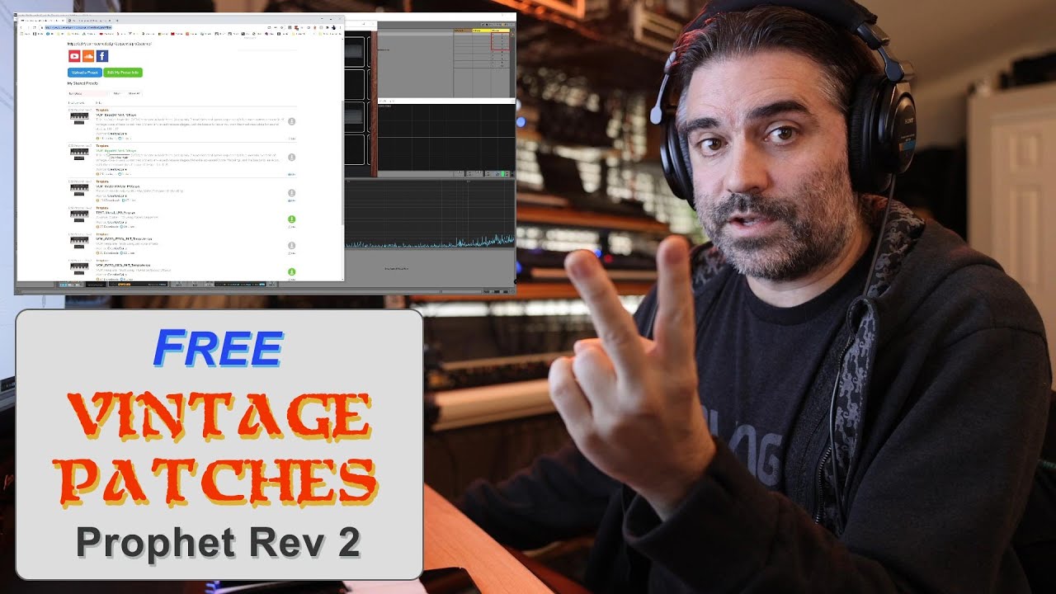This screenshot has height=594, width=1056.
Task: Download the first listed preset via grey icon
Action: coord(292,121)
